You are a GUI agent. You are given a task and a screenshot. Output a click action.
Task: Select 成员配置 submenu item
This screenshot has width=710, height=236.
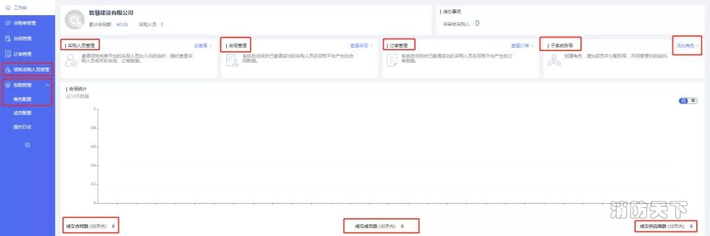pyautogui.click(x=22, y=113)
